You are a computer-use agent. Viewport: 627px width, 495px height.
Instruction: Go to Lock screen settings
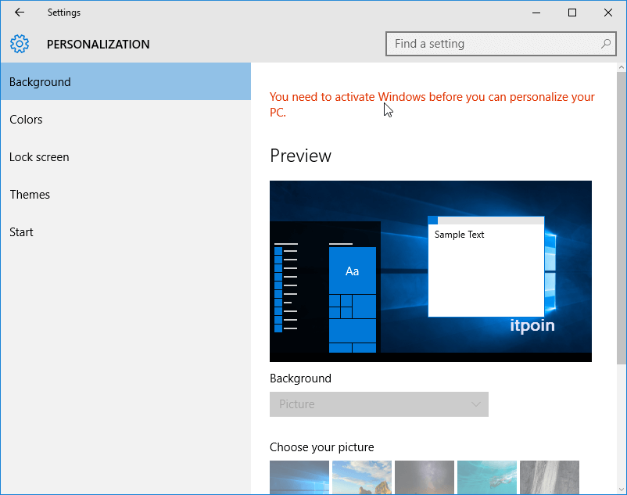click(x=125, y=157)
